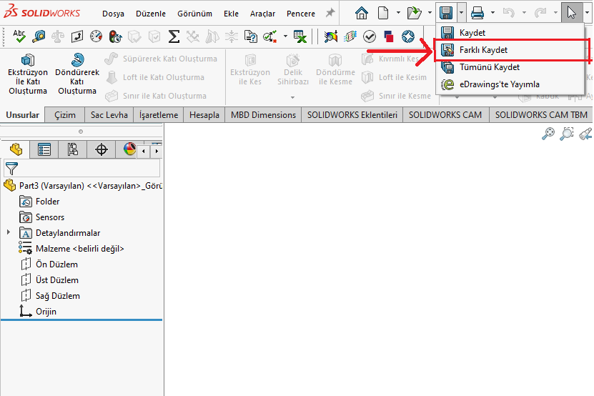594x396 pixels.
Task: Click the Abc spell checker icon
Action: 19,36
